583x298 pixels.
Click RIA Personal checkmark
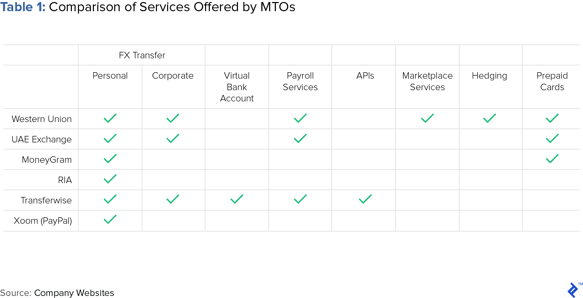(110, 179)
